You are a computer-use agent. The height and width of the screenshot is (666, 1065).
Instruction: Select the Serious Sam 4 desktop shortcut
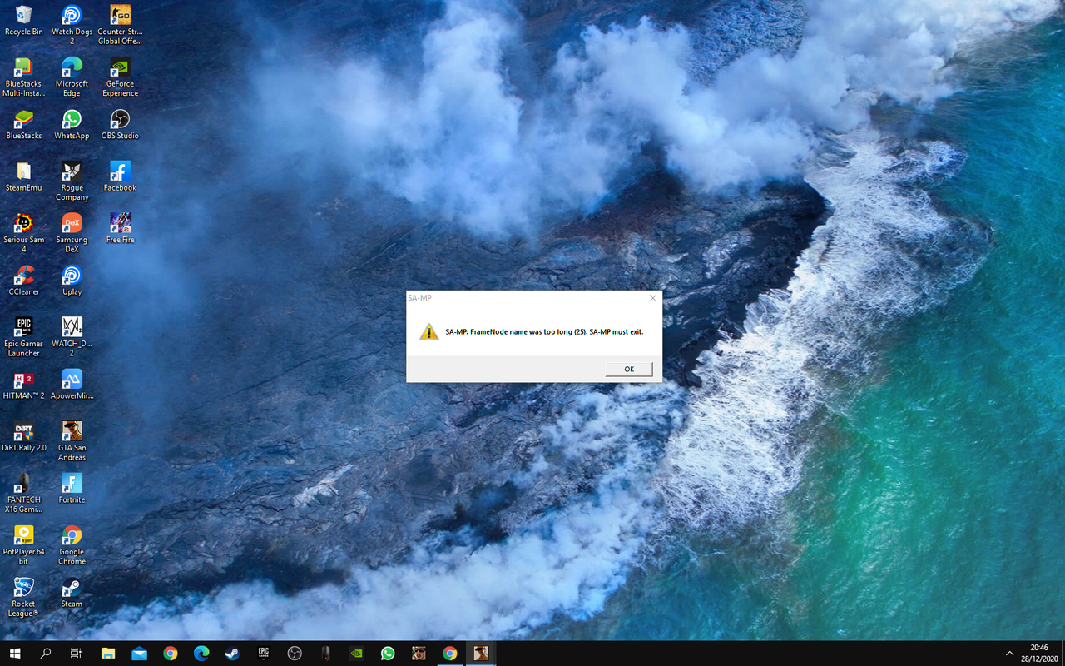[x=24, y=233]
